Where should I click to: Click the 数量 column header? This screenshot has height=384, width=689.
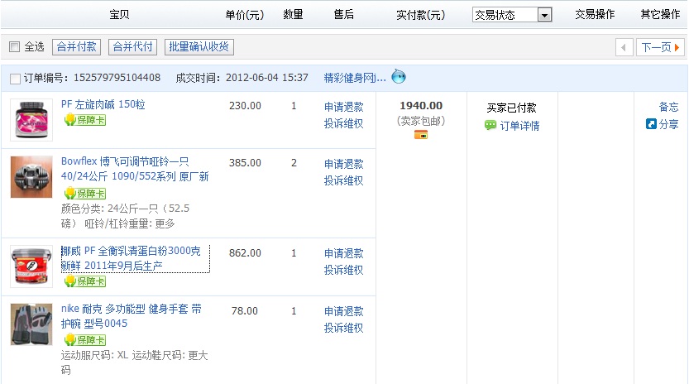[293, 15]
